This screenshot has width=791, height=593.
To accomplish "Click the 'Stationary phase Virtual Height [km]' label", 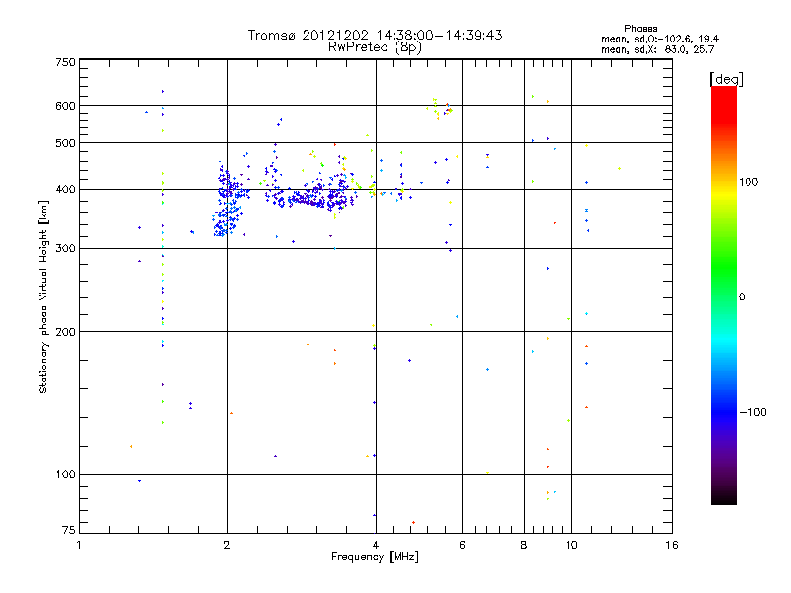I will 44,297.
